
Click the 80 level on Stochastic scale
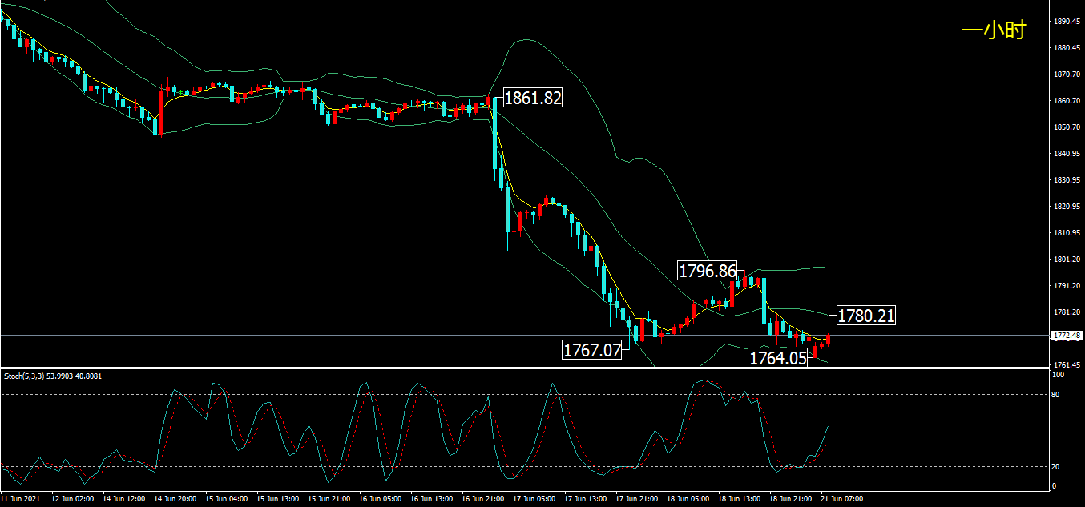1057,395
